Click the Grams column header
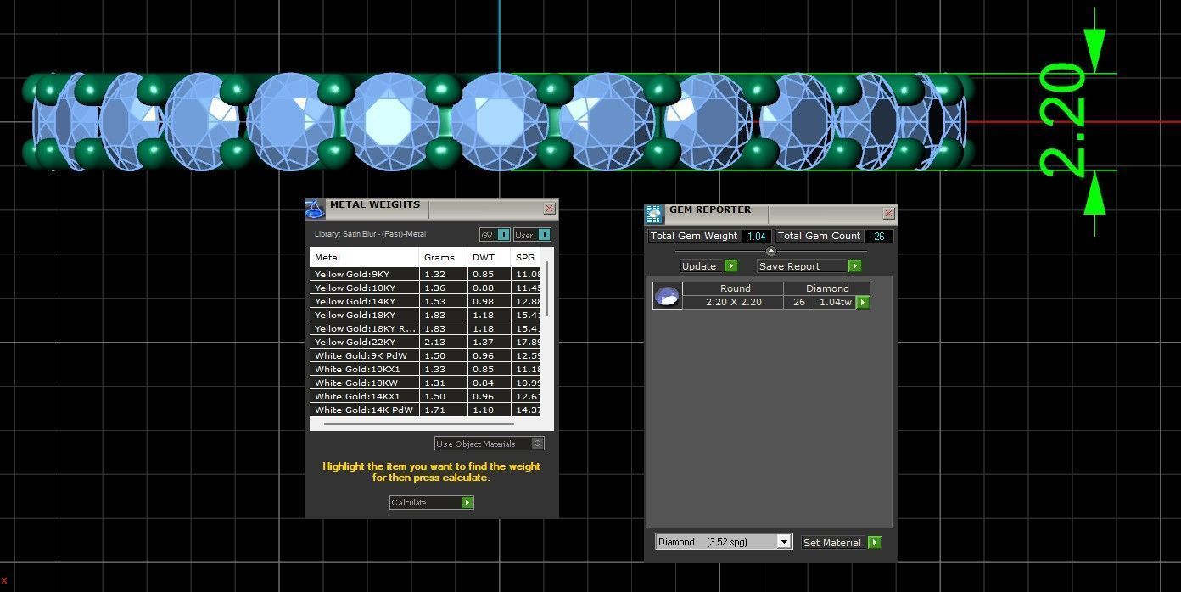 coord(443,257)
